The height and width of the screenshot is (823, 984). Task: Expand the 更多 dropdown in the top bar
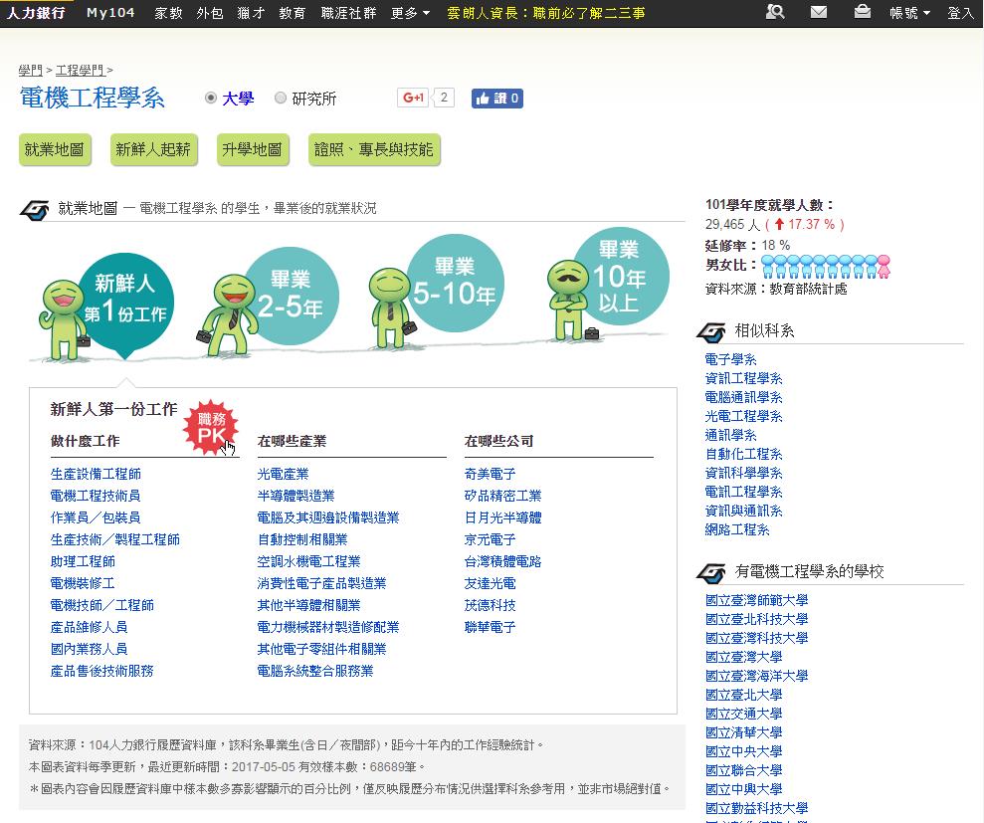[405, 13]
